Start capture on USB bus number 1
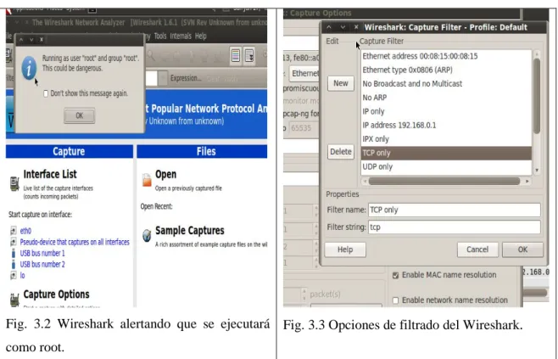The image size is (558, 359). pos(42,253)
